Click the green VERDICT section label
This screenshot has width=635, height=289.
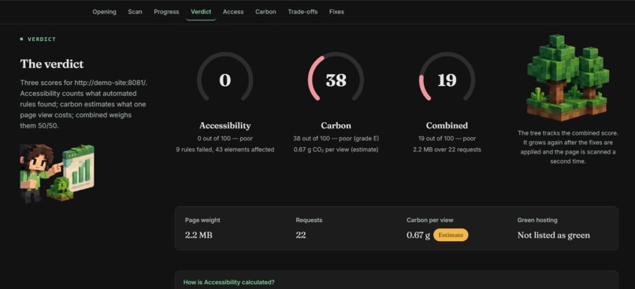tap(38, 39)
